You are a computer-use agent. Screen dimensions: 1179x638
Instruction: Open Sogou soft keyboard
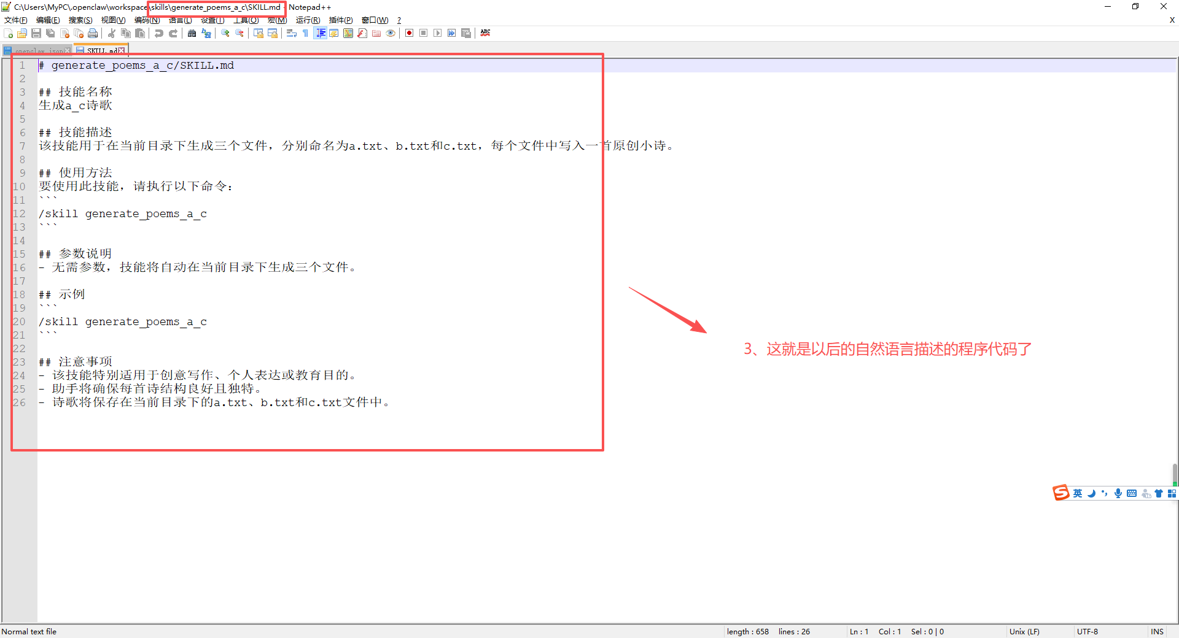pyautogui.click(x=1132, y=493)
